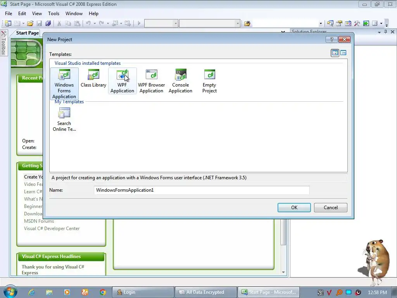
Task: Open Solution Explorer window position dropdown
Action: pyautogui.click(x=379, y=32)
